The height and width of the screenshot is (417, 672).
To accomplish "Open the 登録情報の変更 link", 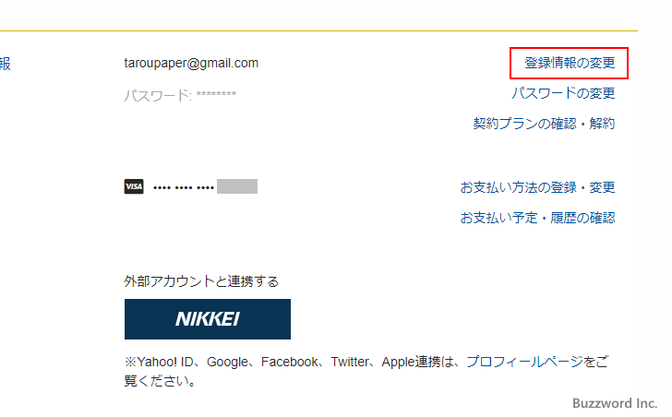I will (x=570, y=63).
